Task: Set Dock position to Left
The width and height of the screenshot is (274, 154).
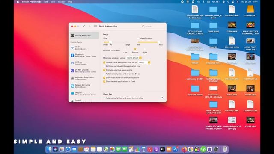Action: 125,49
